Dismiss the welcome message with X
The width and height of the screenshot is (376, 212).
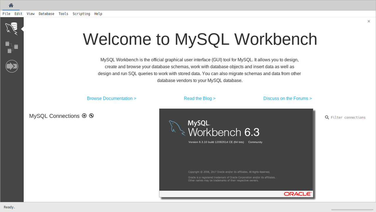coord(369,21)
